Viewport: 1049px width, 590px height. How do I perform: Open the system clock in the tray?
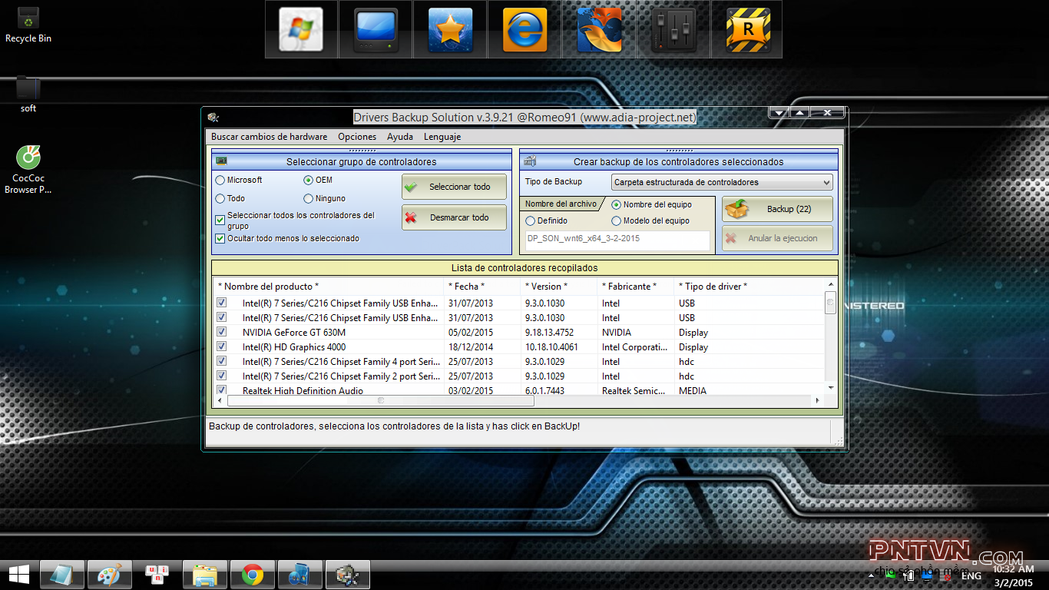click(1014, 575)
